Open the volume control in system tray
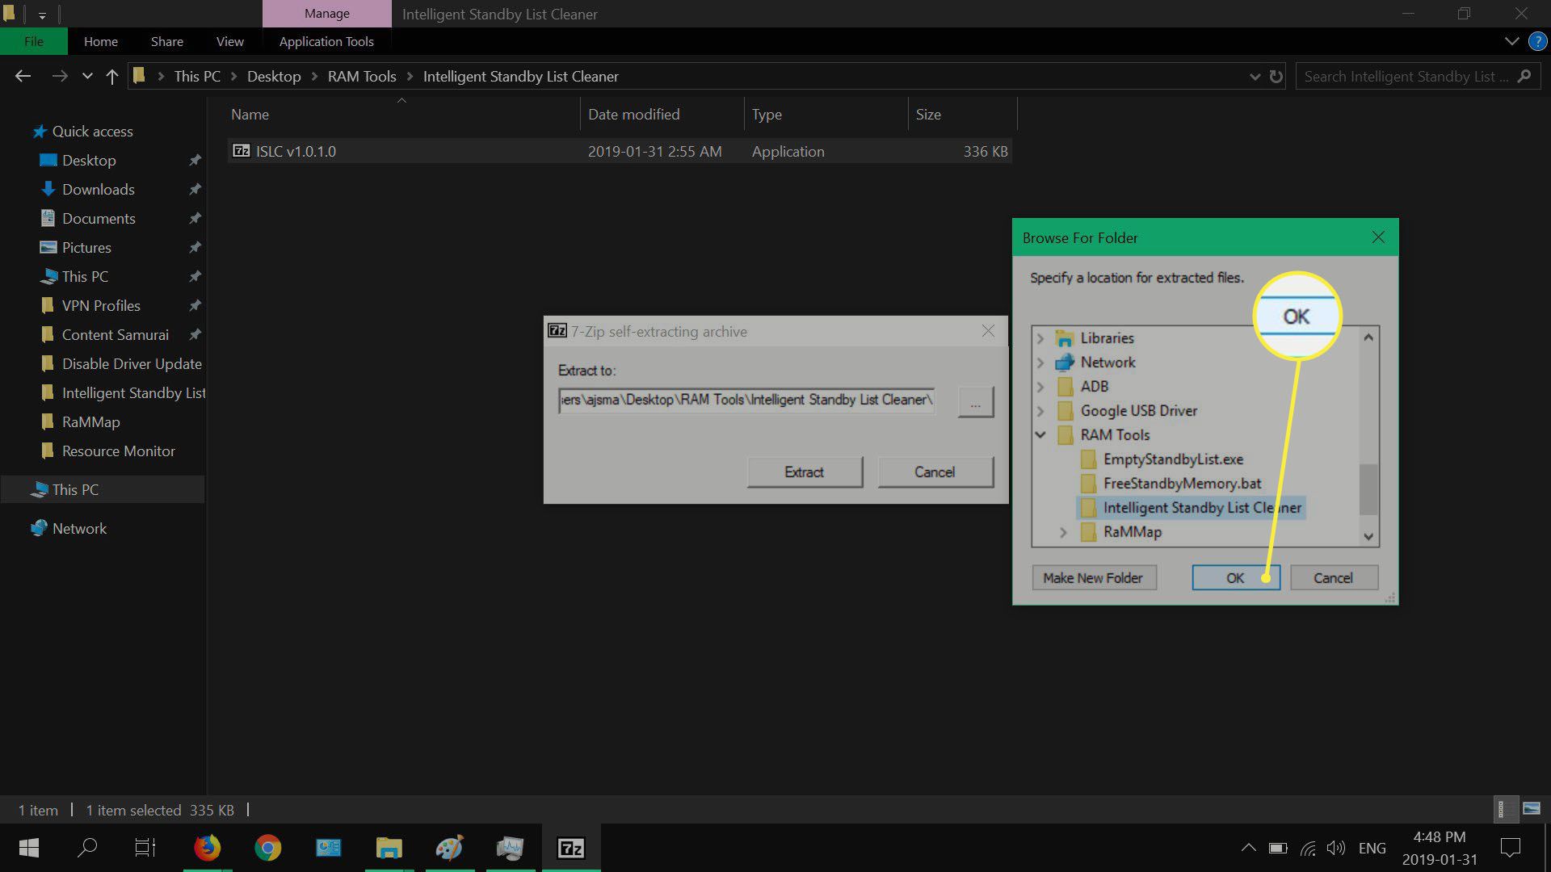Viewport: 1551px width, 872px height. pyautogui.click(x=1335, y=848)
